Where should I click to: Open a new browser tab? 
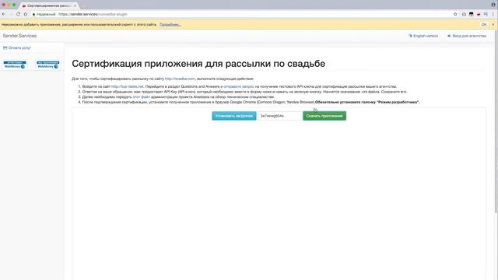tap(84, 5)
